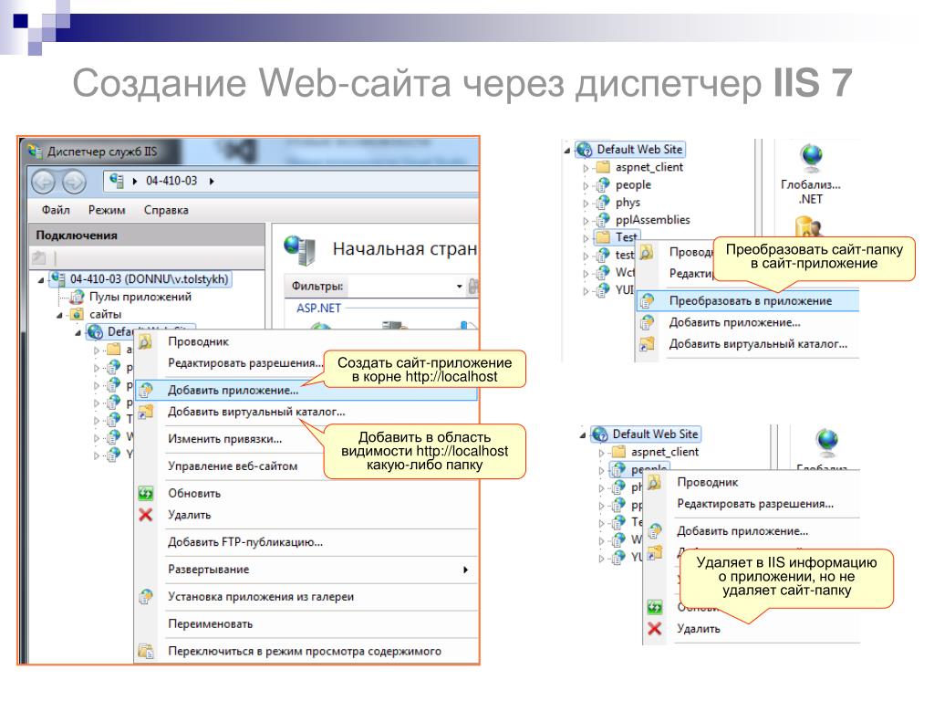Viewport: 934px width, 701px height.
Task: Click the Back navigation arrow in IIS Manager
Action: [44, 182]
